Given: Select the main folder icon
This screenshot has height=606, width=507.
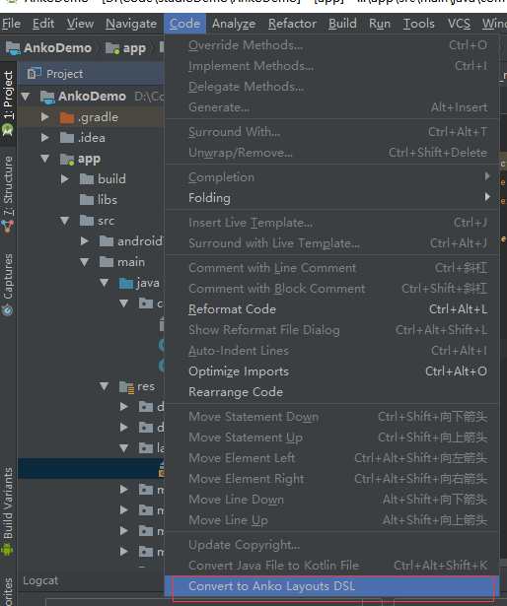Looking at the screenshot, I should pyautogui.click(x=107, y=262).
